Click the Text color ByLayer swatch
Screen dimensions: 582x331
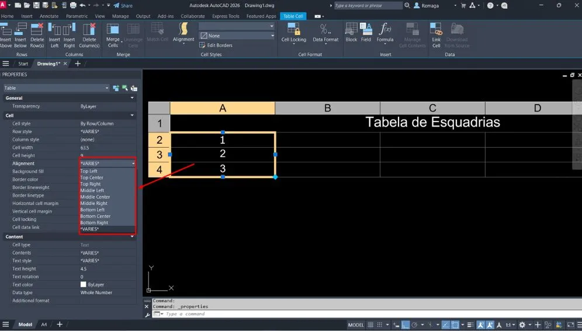pyautogui.click(x=83, y=284)
